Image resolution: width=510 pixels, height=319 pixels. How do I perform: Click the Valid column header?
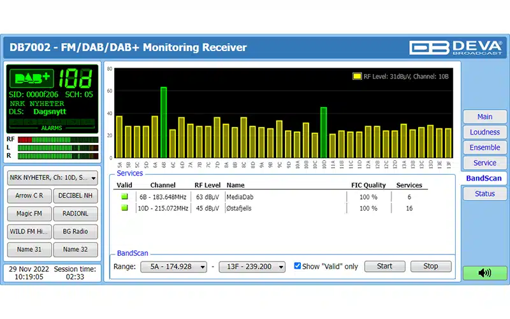[124, 185]
